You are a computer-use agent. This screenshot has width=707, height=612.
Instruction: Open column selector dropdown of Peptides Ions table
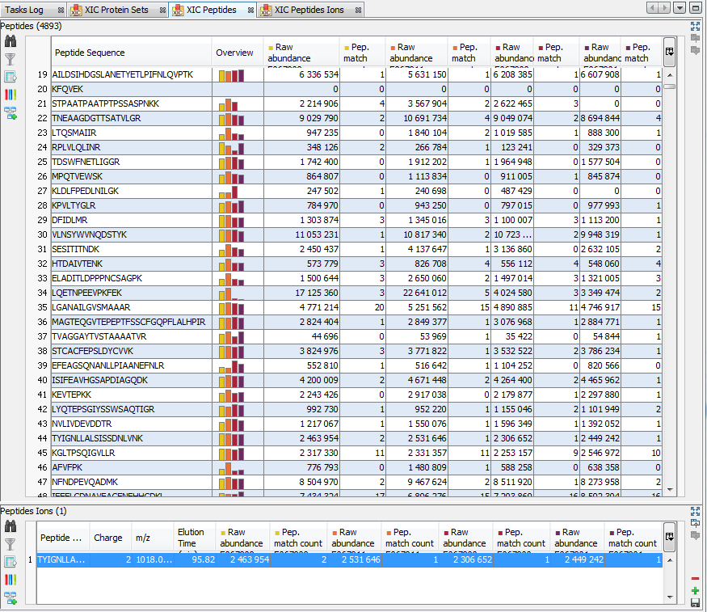coord(669,536)
